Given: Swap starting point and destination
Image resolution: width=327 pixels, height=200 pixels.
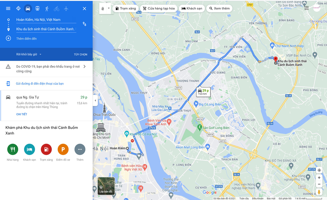Looking at the screenshot, I should [84, 24].
